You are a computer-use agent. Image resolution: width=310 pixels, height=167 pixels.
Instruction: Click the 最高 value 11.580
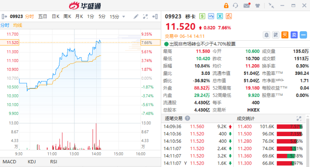click(x=203, y=51)
